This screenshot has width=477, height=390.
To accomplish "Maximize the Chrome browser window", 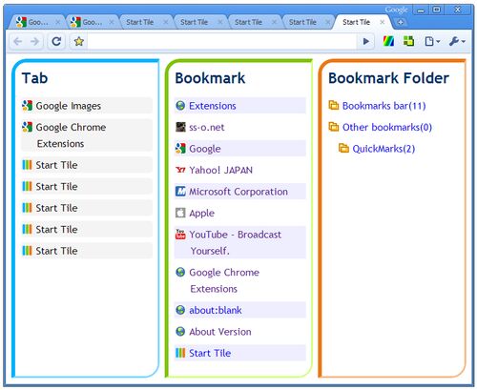I will 437,10.
